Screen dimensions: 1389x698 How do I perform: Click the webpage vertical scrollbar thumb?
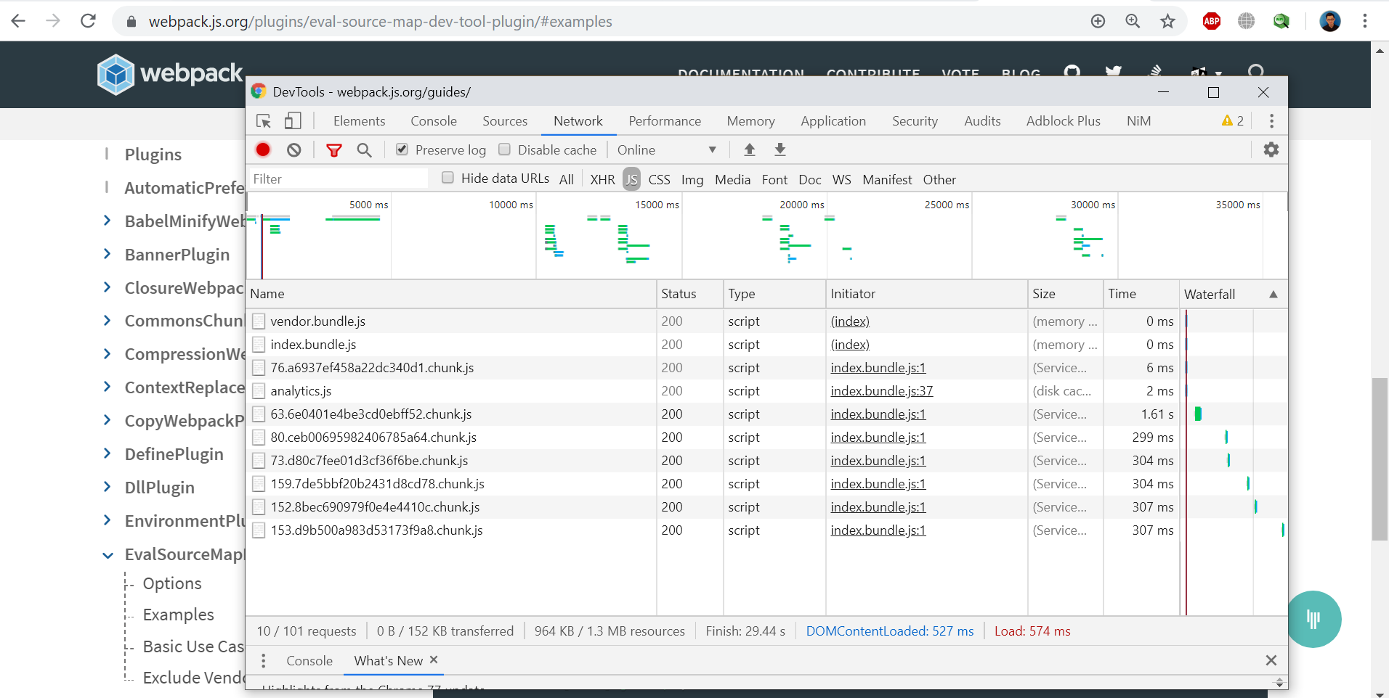point(1380,459)
